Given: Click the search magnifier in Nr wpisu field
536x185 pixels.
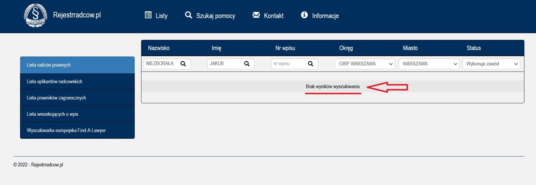Looking at the screenshot, I should tap(310, 64).
